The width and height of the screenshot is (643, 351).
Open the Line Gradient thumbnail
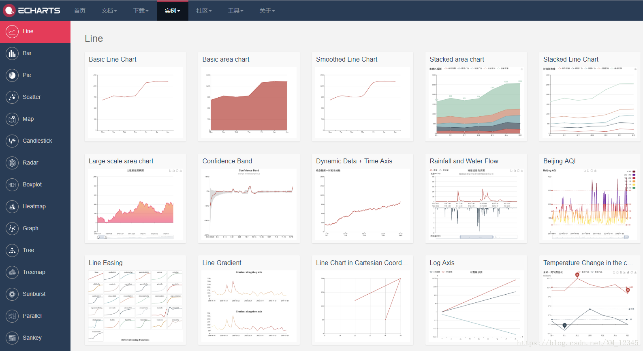(x=249, y=306)
